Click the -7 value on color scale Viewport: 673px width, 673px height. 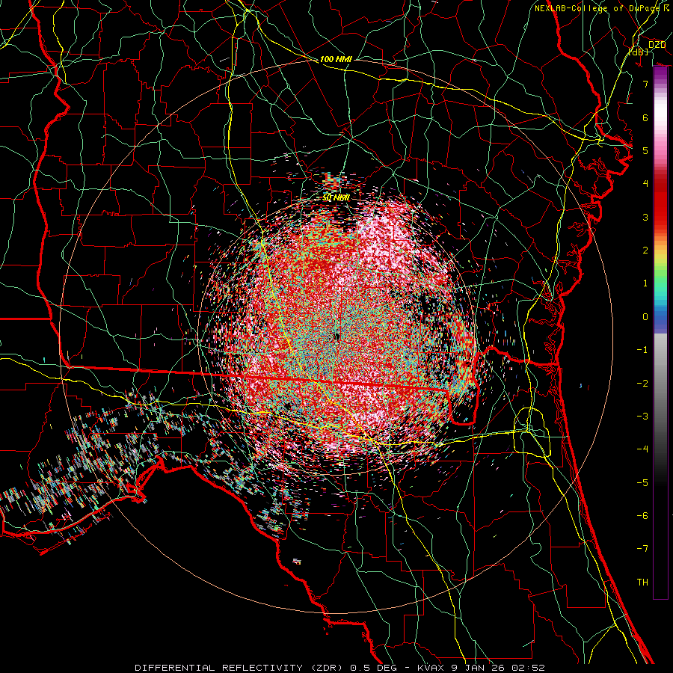642,549
